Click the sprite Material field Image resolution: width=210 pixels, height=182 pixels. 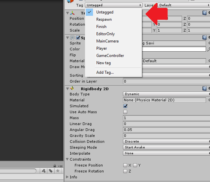[x=174, y=61]
